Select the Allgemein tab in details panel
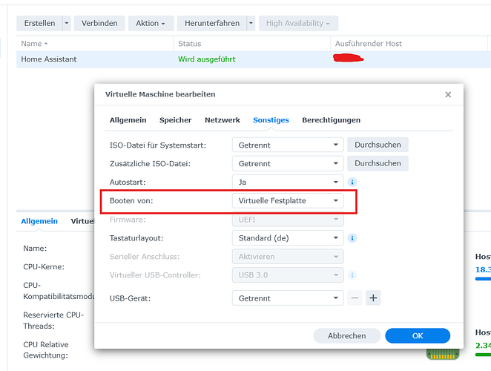491x371 pixels. pyautogui.click(x=39, y=221)
